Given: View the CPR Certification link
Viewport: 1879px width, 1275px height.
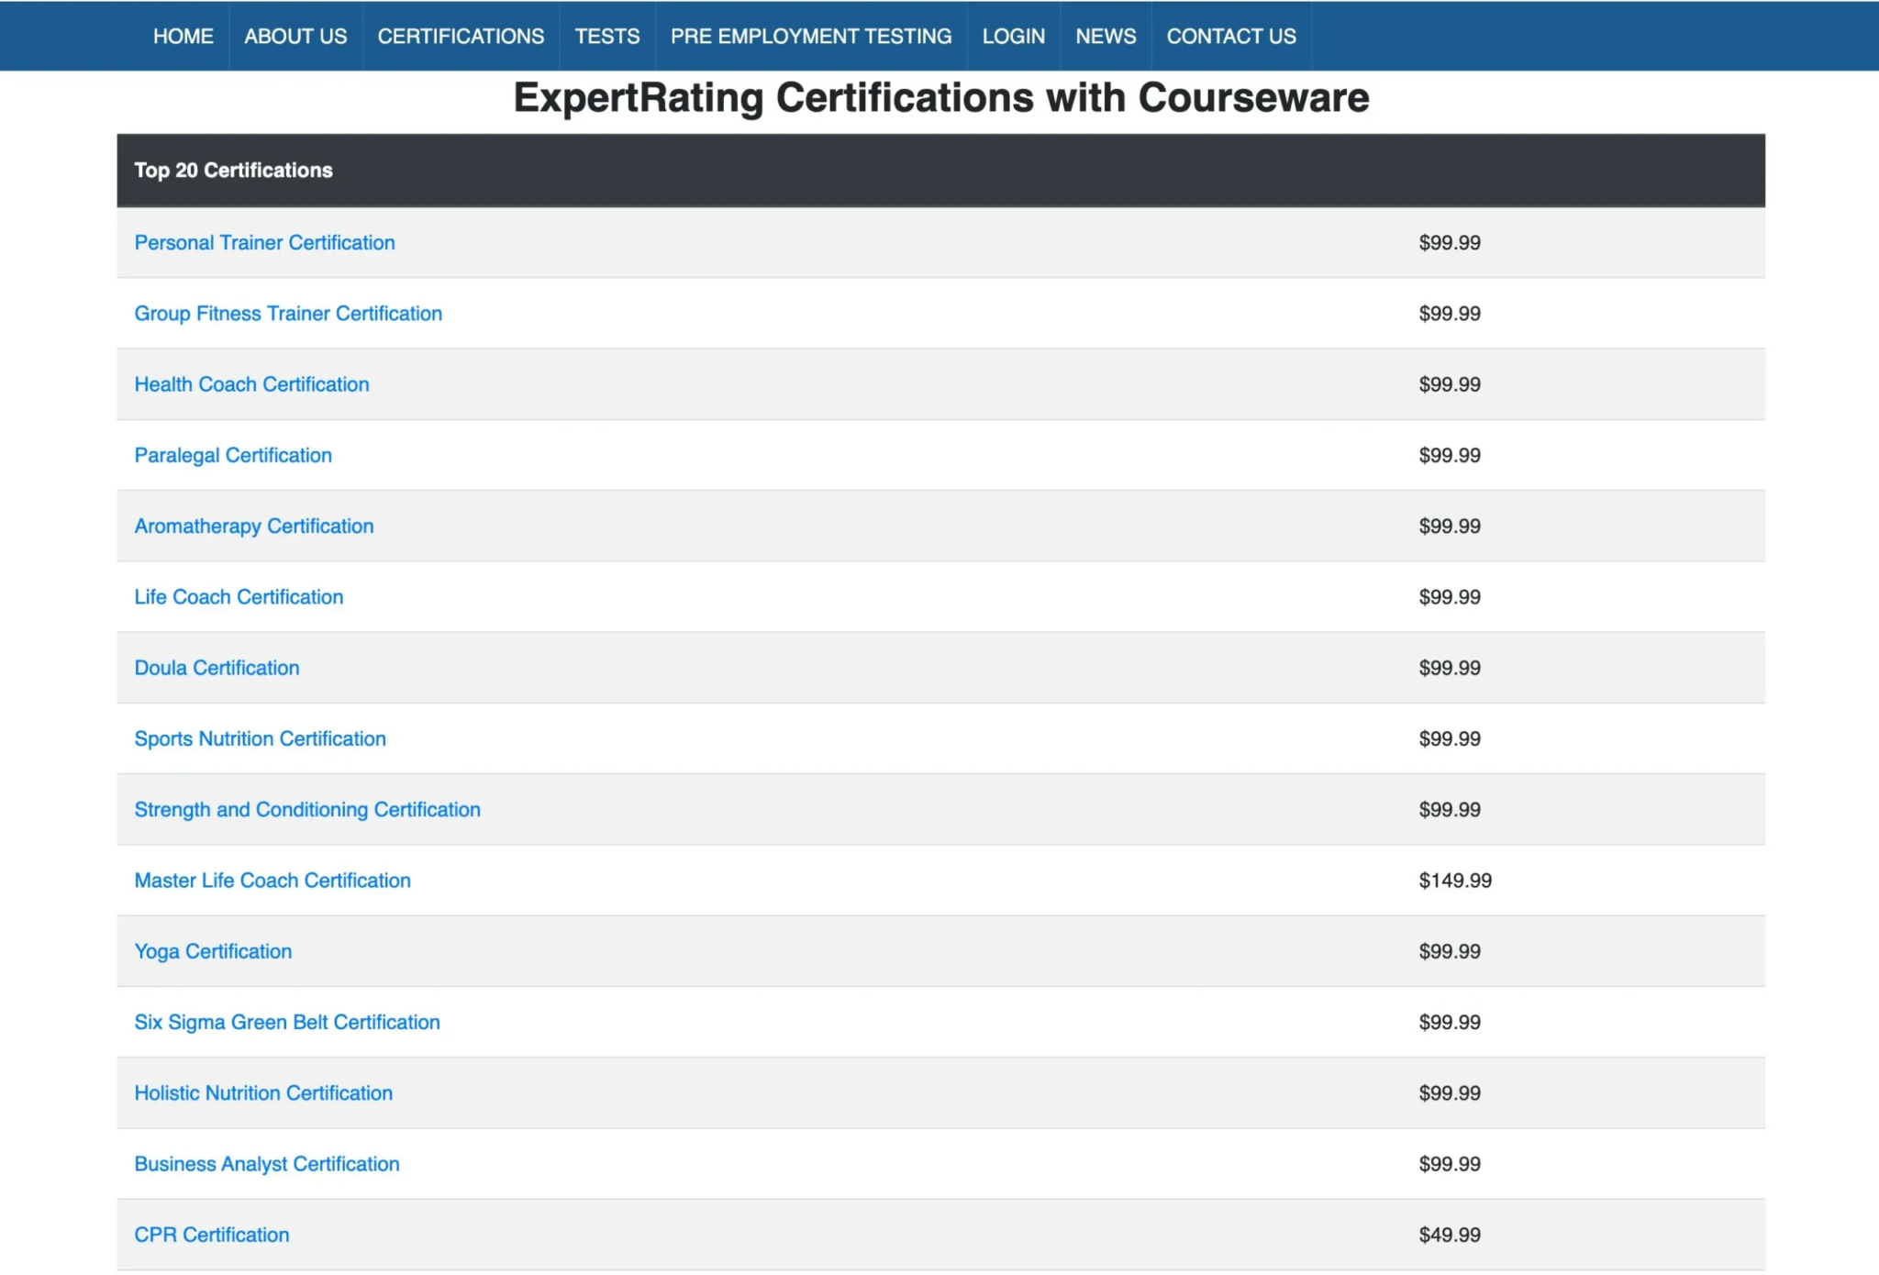Looking at the screenshot, I should pos(211,1235).
